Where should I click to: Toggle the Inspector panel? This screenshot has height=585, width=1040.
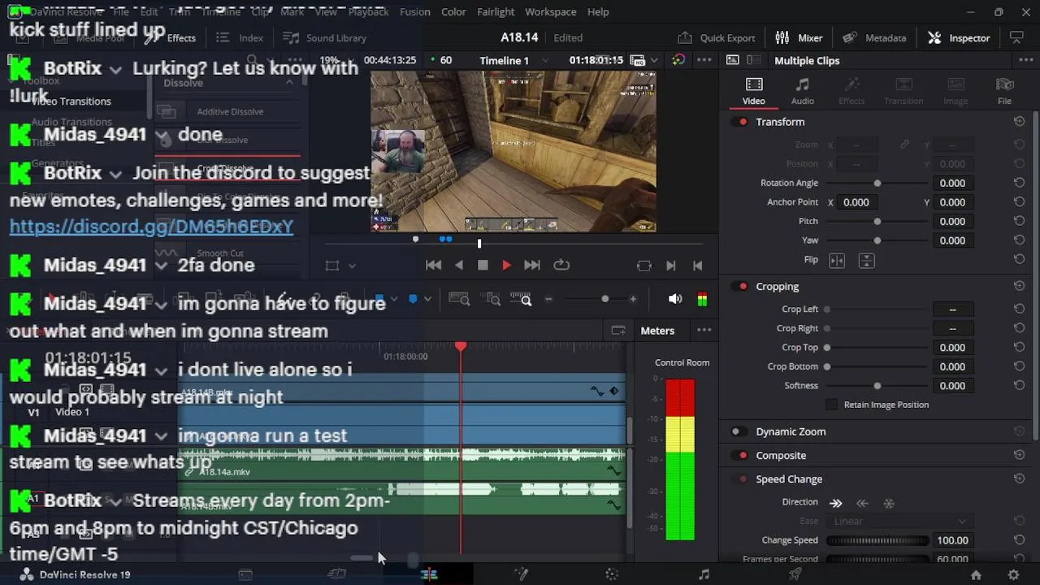pos(959,37)
